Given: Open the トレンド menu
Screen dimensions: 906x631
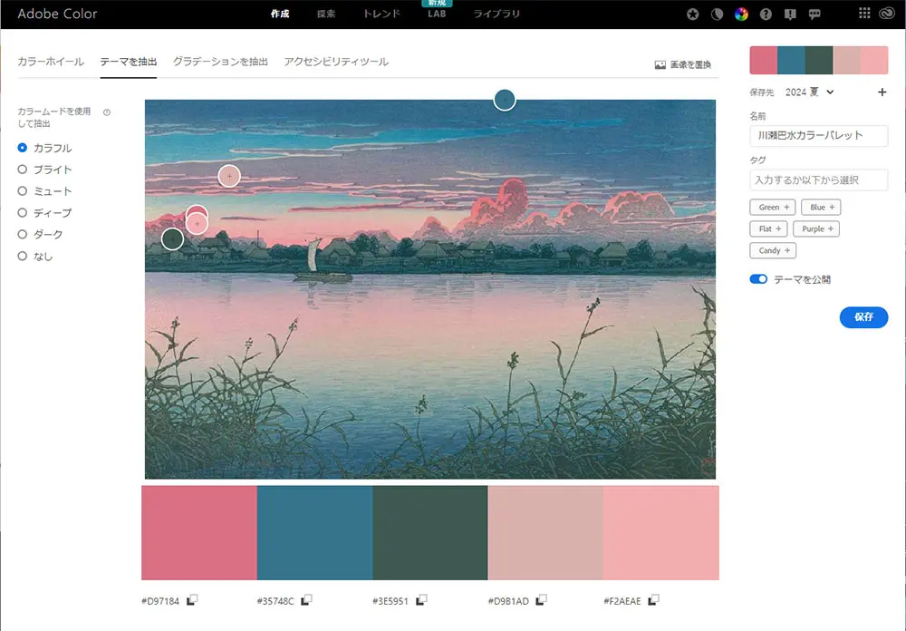Looking at the screenshot, I should pos(381,14).
